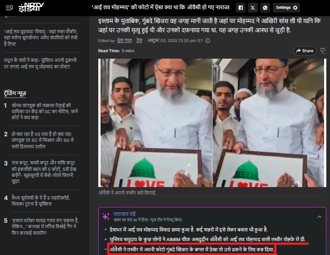Image resolution: width=330 pixels, height=255 pixels.
Task: Click the NDTV India logo
Action: click(31, 7)
